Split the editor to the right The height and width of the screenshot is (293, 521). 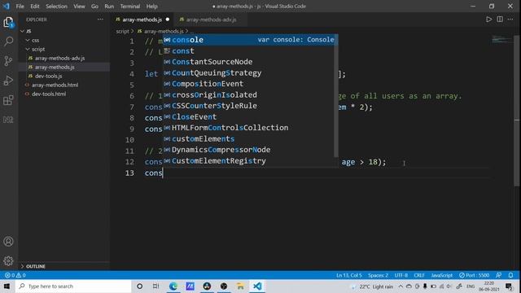coord(500,20)
